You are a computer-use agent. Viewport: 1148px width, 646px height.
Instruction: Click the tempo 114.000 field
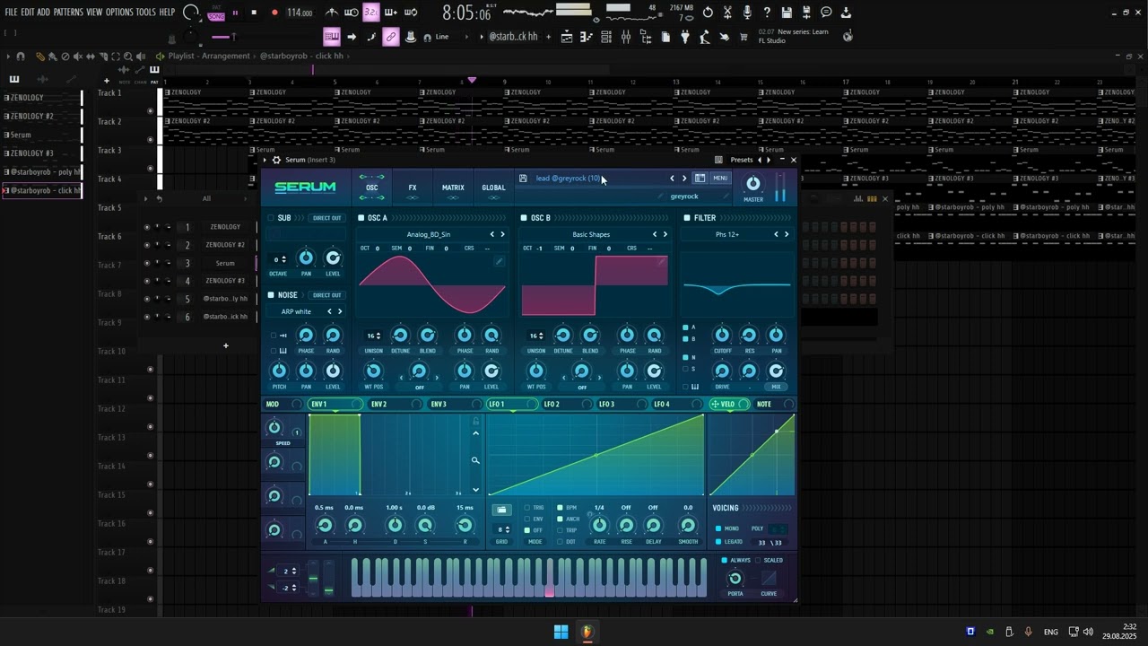tap(300, 13)
